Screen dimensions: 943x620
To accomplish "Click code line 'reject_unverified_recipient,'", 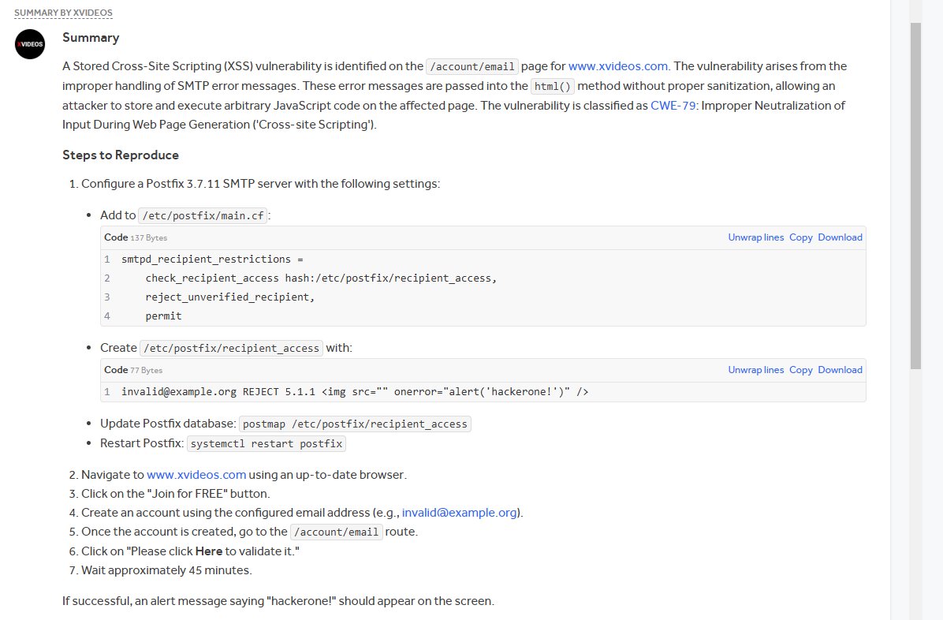I will coord(229,297).
